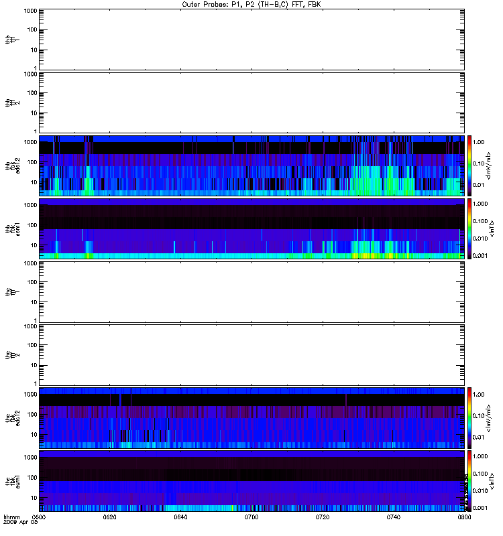Click the 'thb fbk edc12' y-axis title
This screenshot has width=503, height=536.
(x=13, y=165)
